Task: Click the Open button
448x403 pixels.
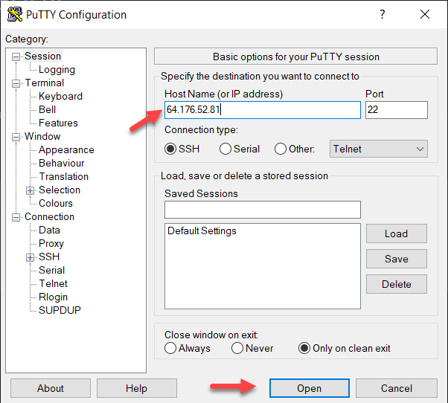Action: 309,388
